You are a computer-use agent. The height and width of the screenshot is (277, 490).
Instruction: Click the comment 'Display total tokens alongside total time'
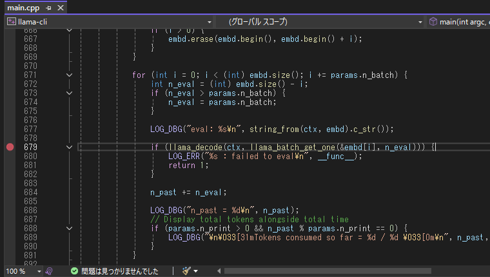click(x=256, y=219)
